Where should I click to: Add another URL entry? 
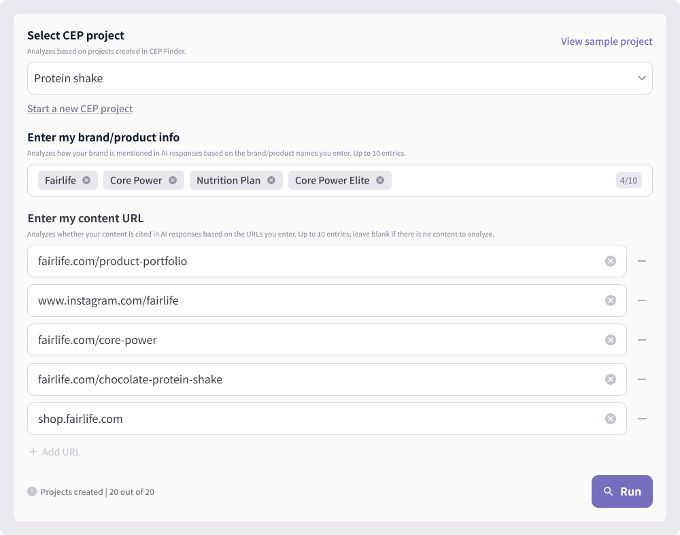tap(54, 452)
